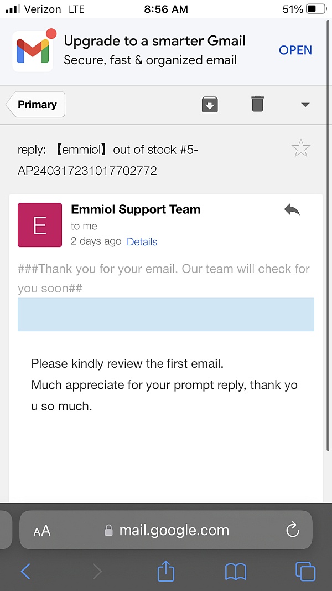Open Safari share sheet
The height and width of the screenshot is (591, 332).
[x=166, y=571]
